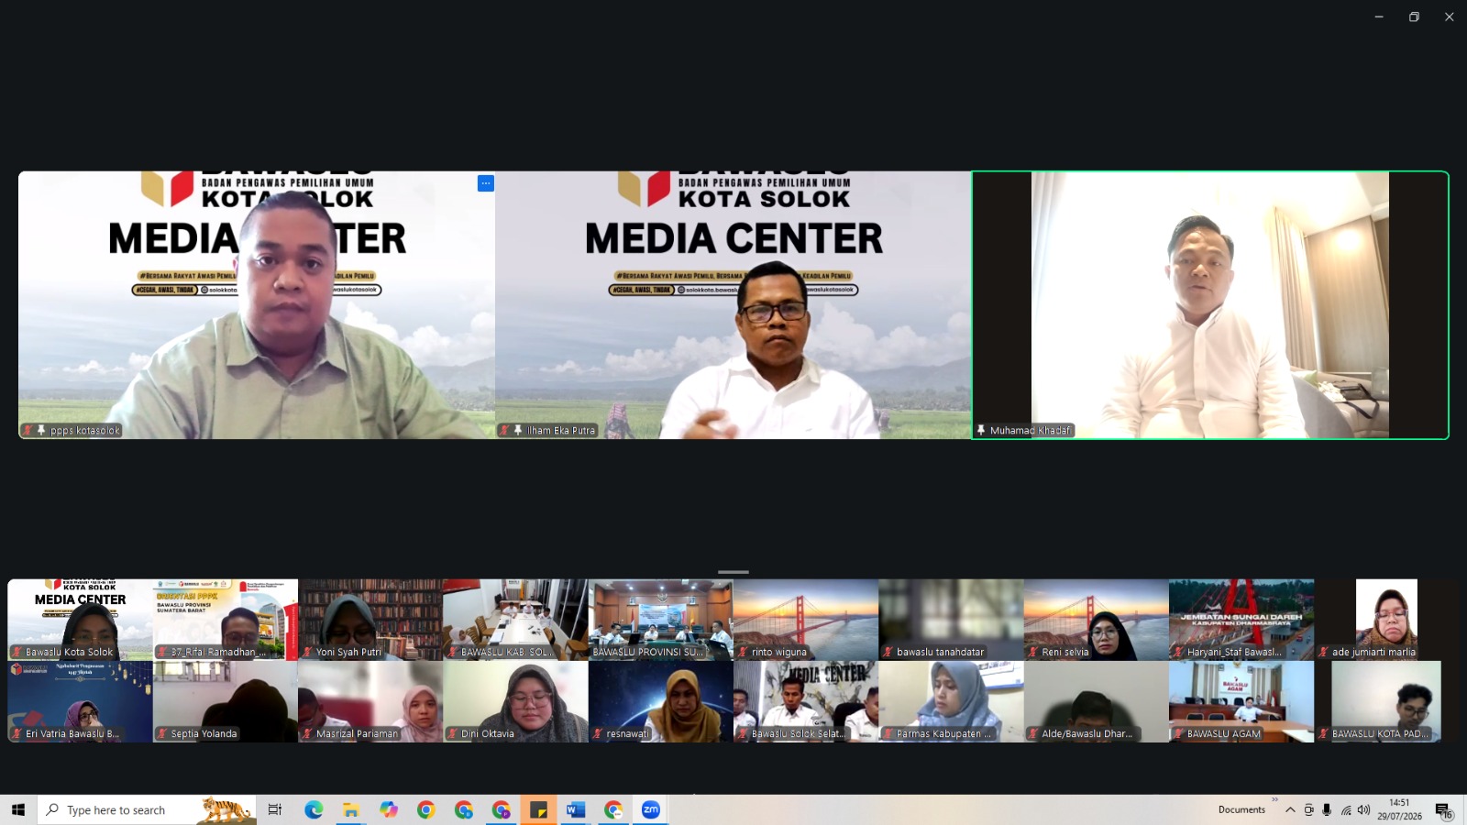The image size is (1467, 825).
Task: Click the Type here to search box
Action: tap(147, 809)
